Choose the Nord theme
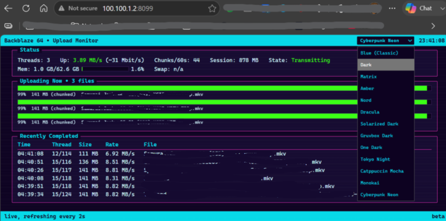 tap(386, 100)
